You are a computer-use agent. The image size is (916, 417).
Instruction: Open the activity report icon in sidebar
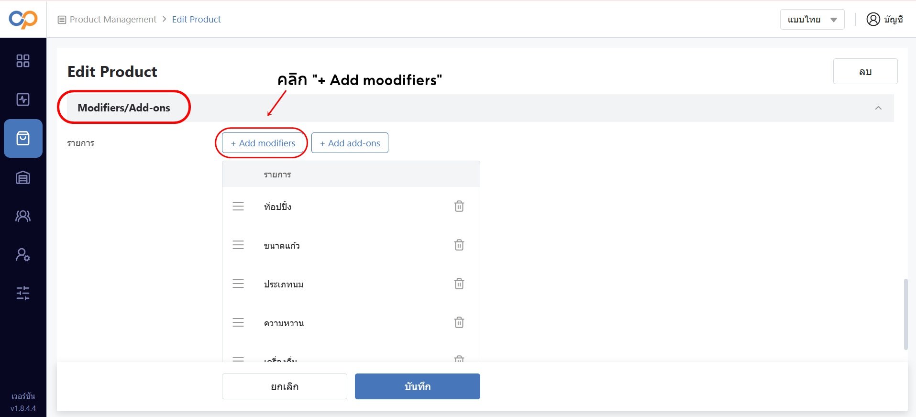tap(23, 99)
